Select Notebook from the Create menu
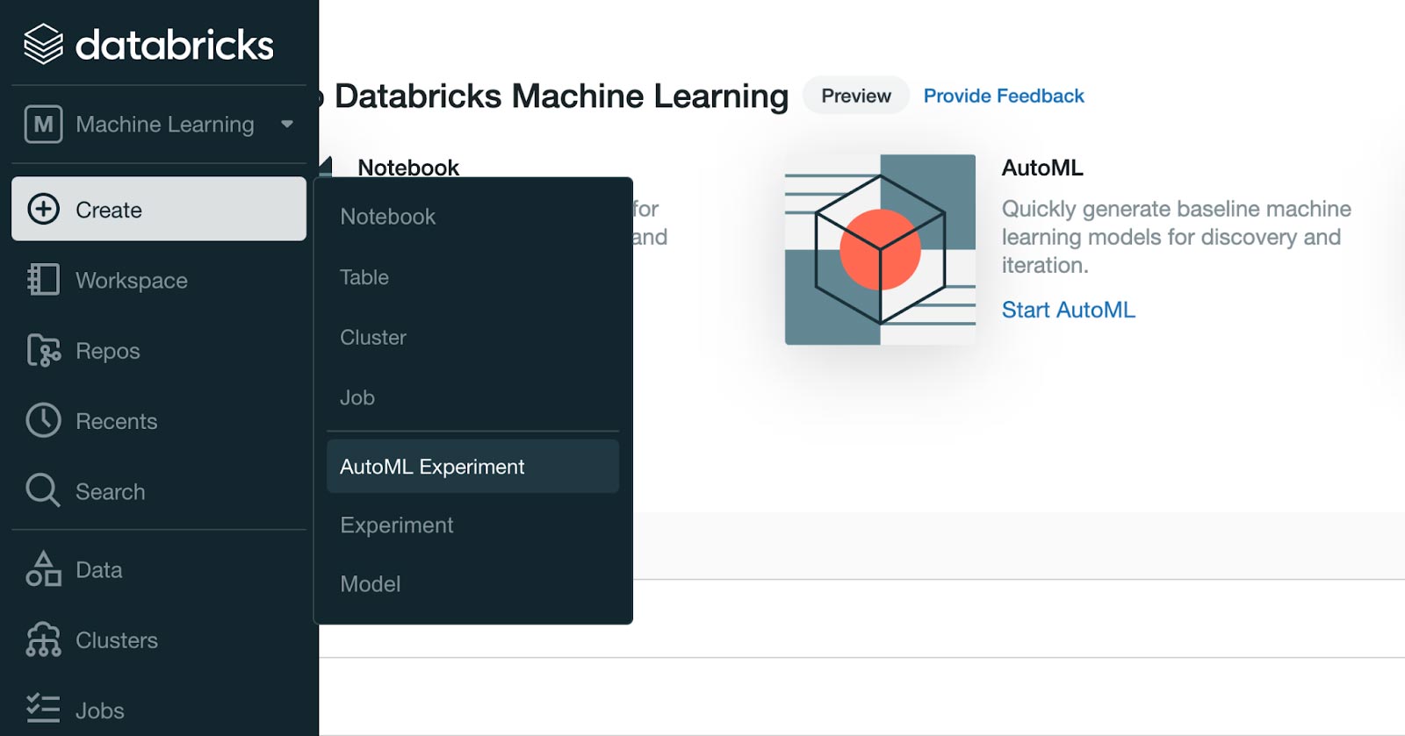 387,217
